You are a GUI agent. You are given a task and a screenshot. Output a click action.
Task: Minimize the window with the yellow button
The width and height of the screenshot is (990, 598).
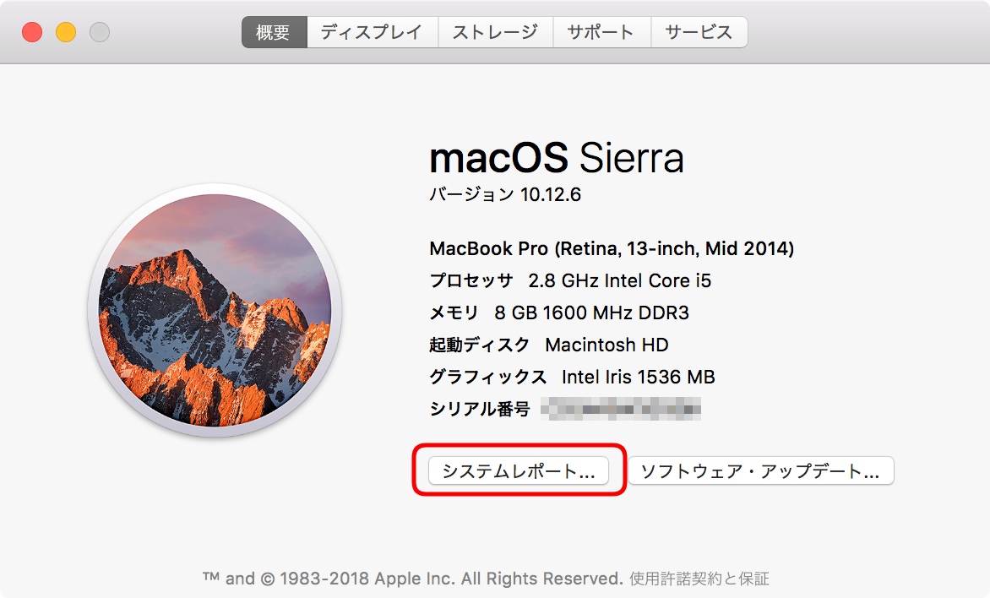[x=66, y=33]
